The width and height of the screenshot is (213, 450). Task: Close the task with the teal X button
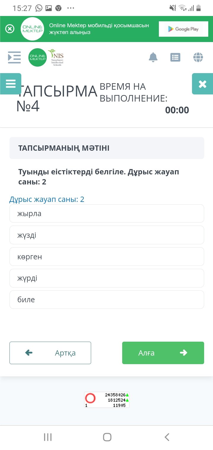202,84
